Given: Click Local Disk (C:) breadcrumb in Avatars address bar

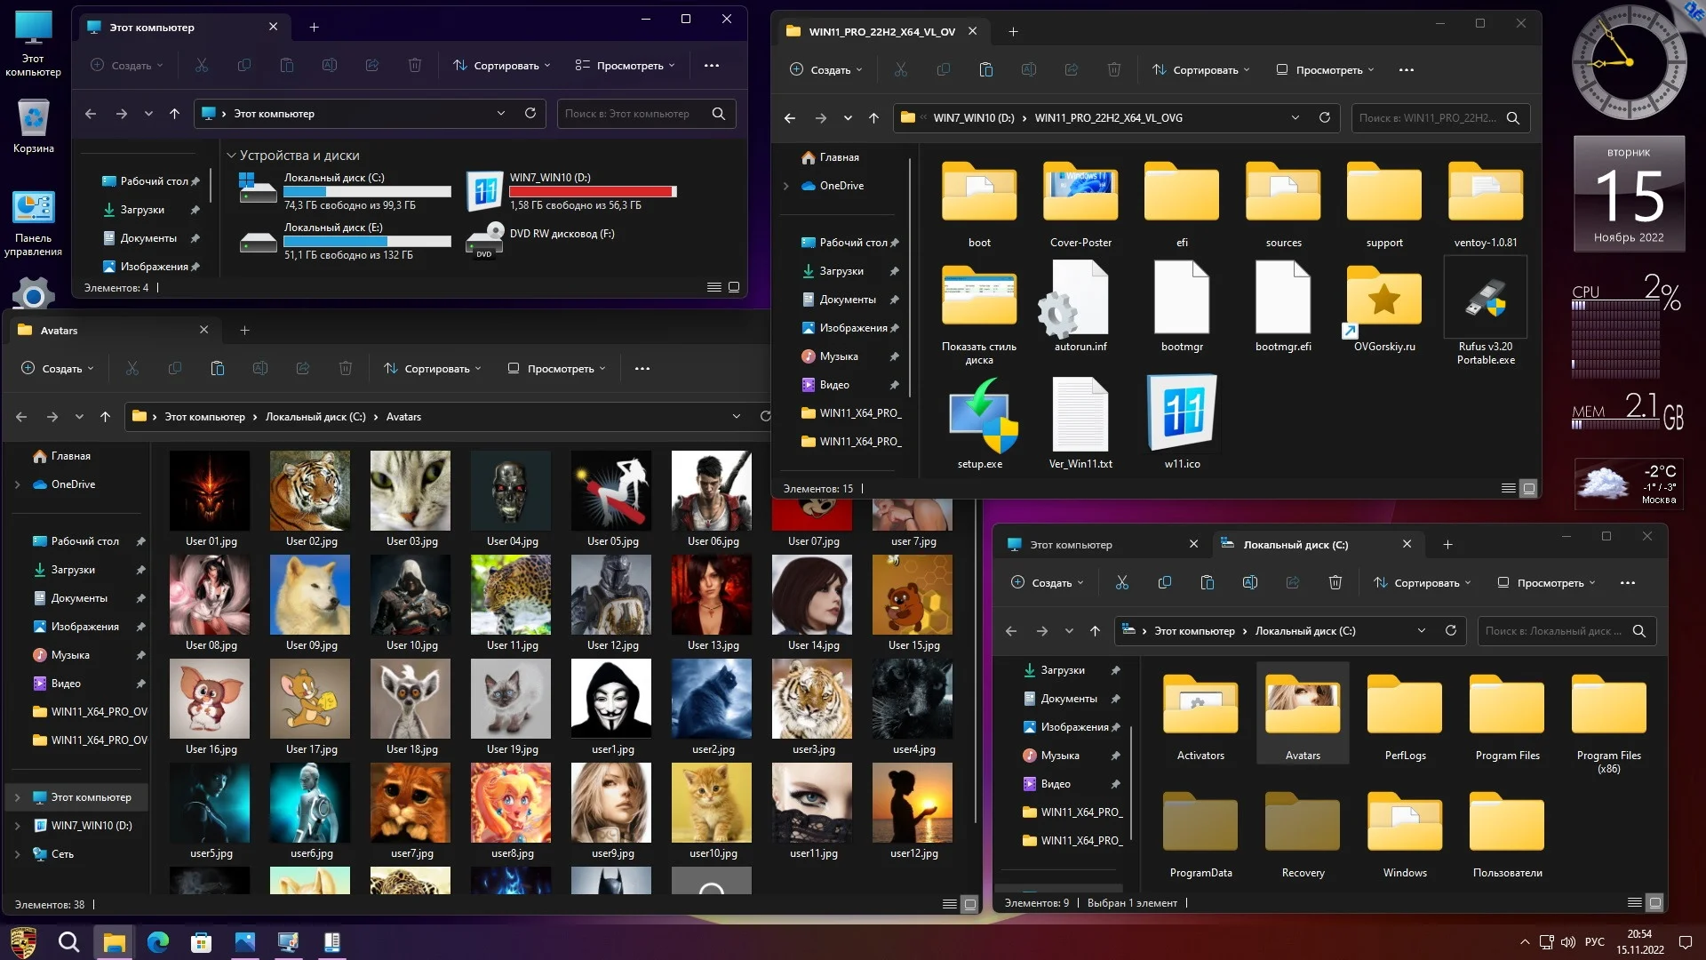Looking at the screenshot, I should click(315, 417).
